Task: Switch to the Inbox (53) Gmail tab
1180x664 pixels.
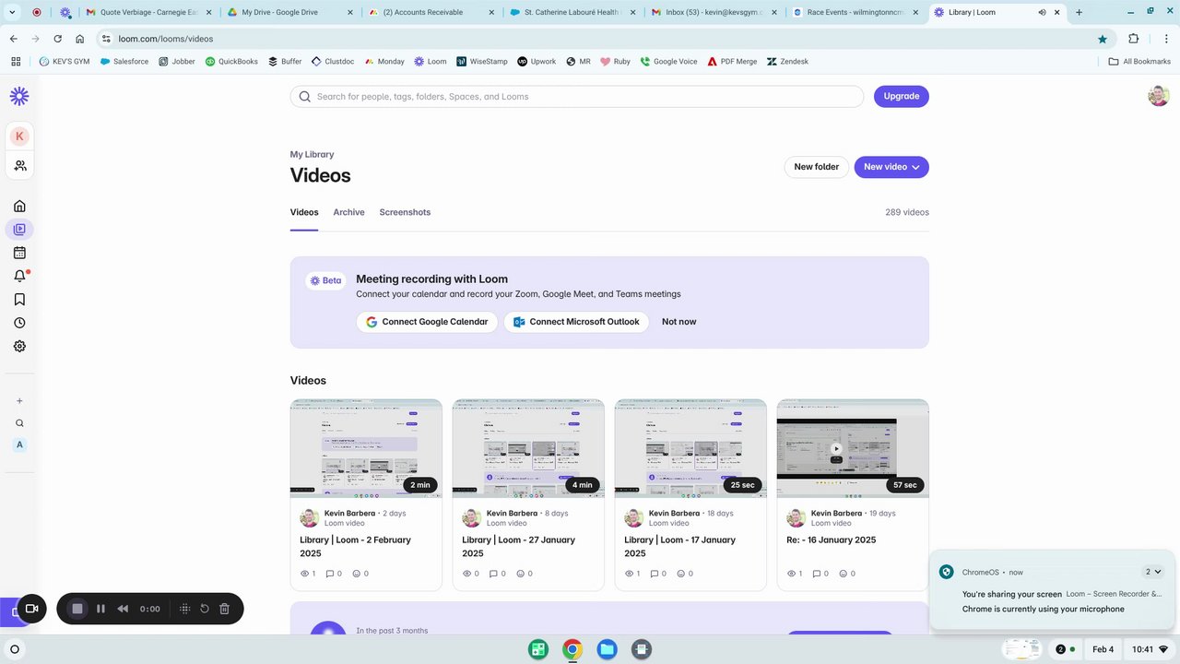Action: coord(714,12)
